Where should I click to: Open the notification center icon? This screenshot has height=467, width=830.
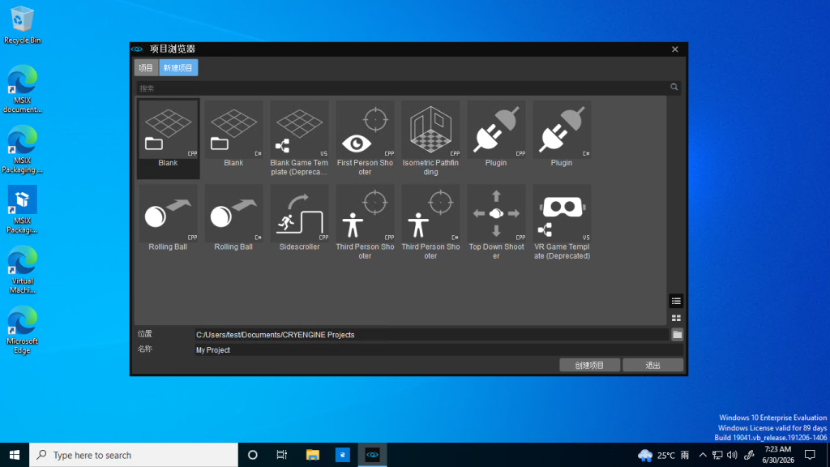click(810, 455)
